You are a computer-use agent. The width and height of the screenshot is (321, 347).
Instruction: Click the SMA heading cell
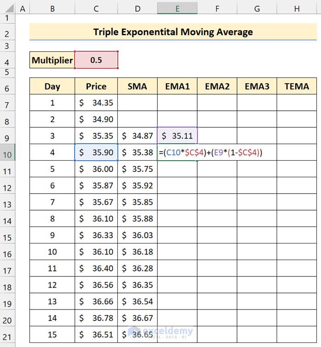tap(137, 86)
